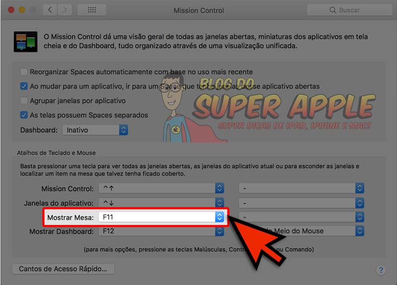397x285 pixels.
Task: Enable Agrupar janelas por aplicativo checkbox
Action: [x=24, y=101]
